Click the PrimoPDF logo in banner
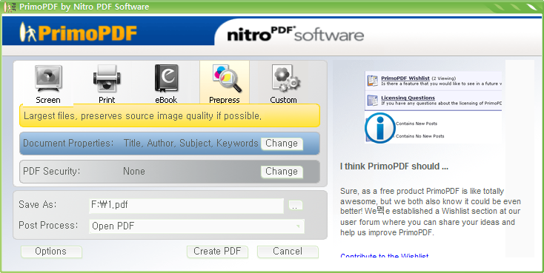The height and width of the screenshot is (273, 544). (78, 33)
